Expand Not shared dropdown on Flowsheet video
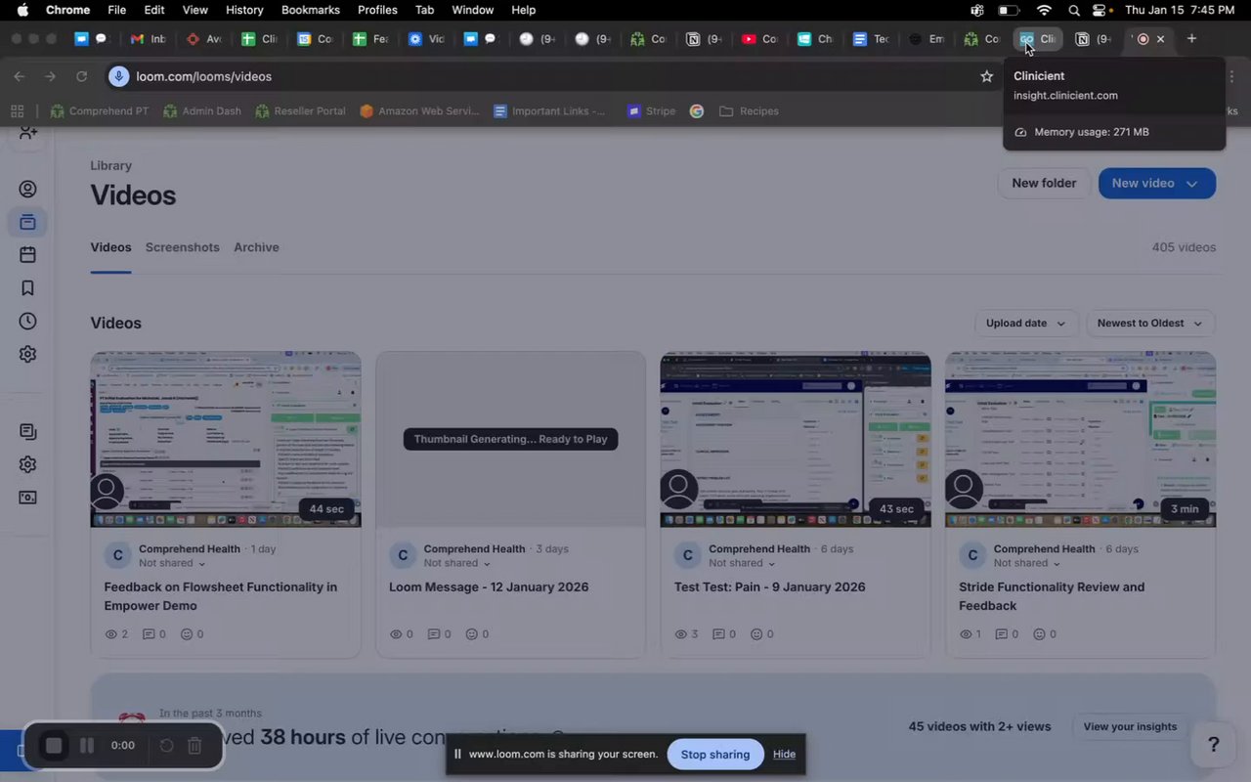This screenshot has width=1251, height=782. (172, 563)
